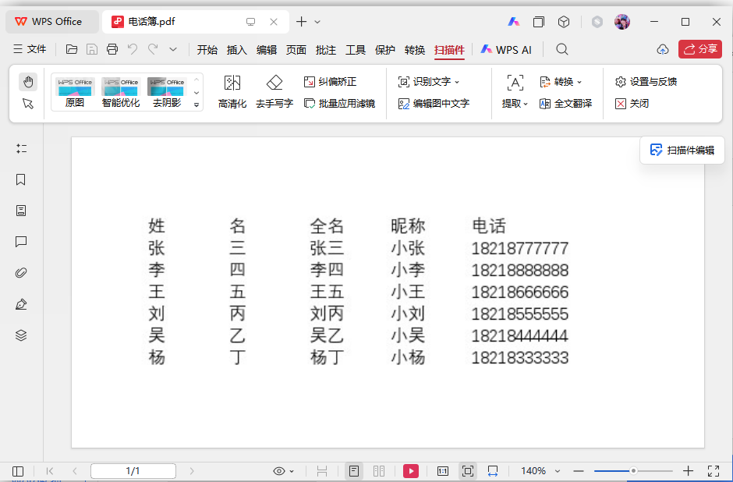Click the user avatar

[622, 22]
